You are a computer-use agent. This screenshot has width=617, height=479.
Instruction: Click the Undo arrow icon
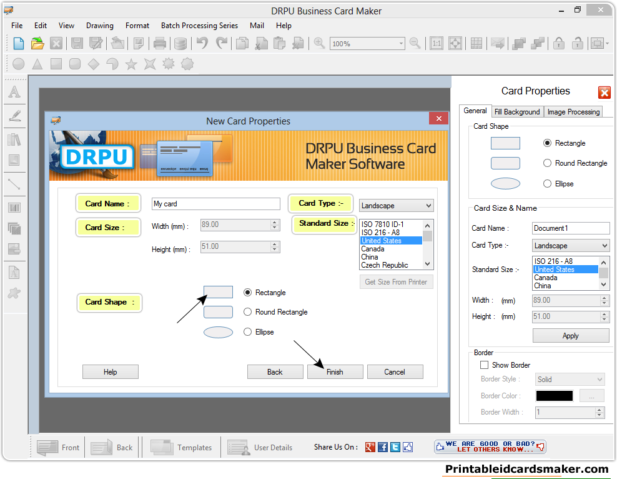(x=202, y=43)
